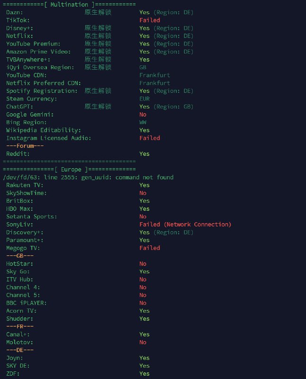Click the Netflix Preferred CDN label
Screen dimensions: 306x379
click(44, 83)
